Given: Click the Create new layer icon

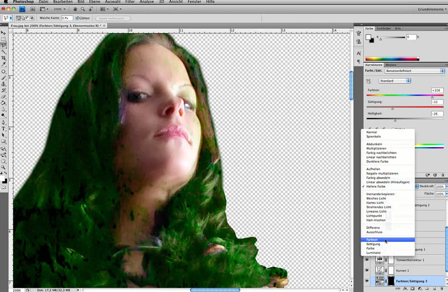Looking at the screenshot, I should 434,289.
